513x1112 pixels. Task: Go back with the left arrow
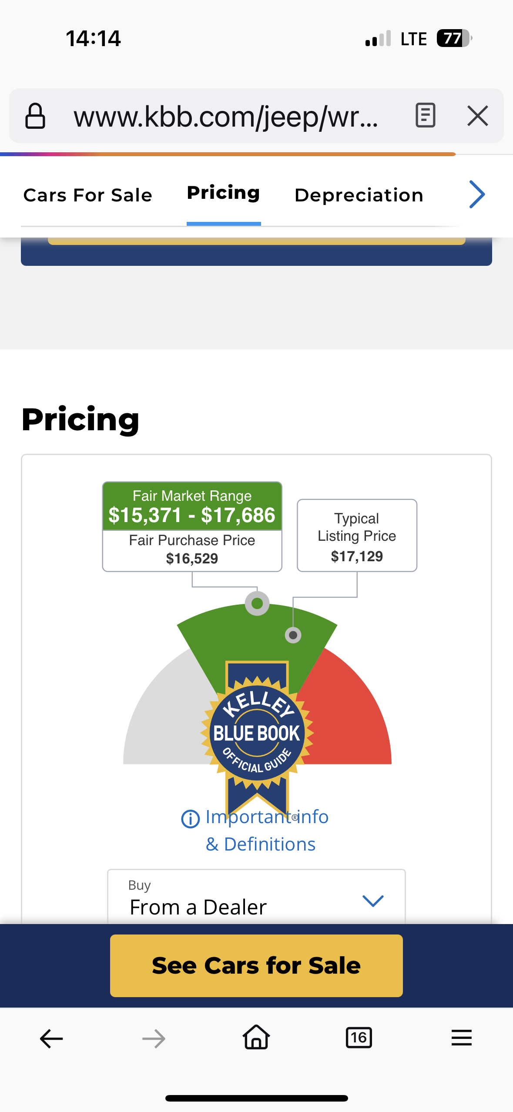(51, 1038)
